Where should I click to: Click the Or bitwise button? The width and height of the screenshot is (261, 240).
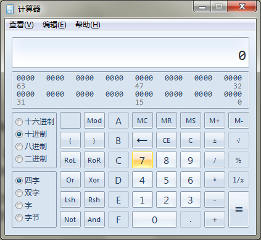coord(70,180)
